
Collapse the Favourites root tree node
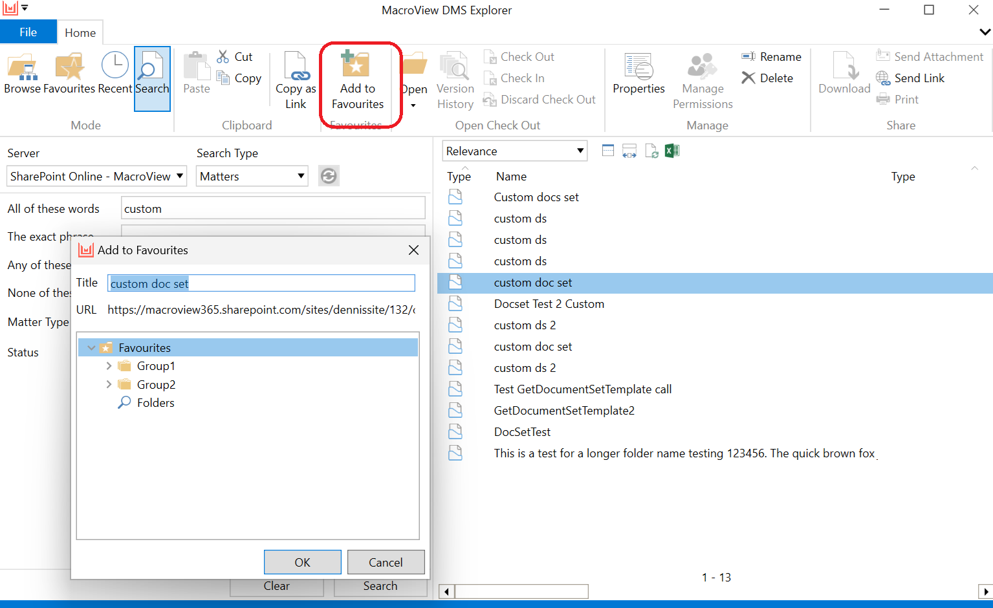pyautogui.click(x=91, y=348)
